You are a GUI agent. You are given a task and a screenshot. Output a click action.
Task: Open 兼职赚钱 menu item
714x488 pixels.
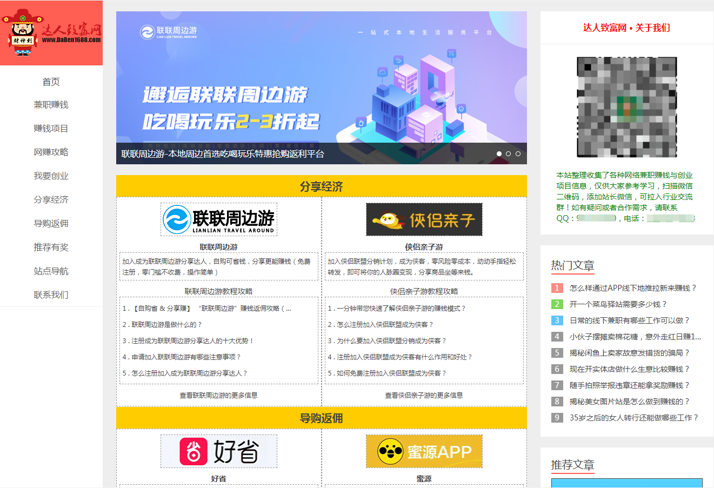[x=51, y=104]
